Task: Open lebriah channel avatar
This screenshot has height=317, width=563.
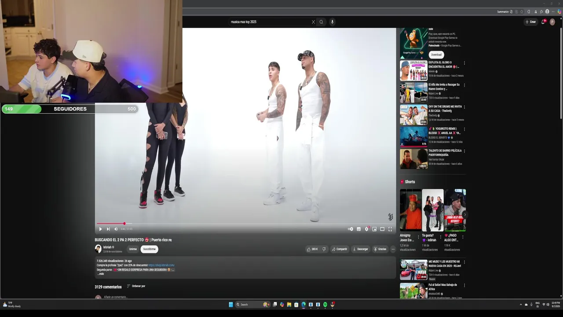Action: pyautogui.click(x=98, y=249)
